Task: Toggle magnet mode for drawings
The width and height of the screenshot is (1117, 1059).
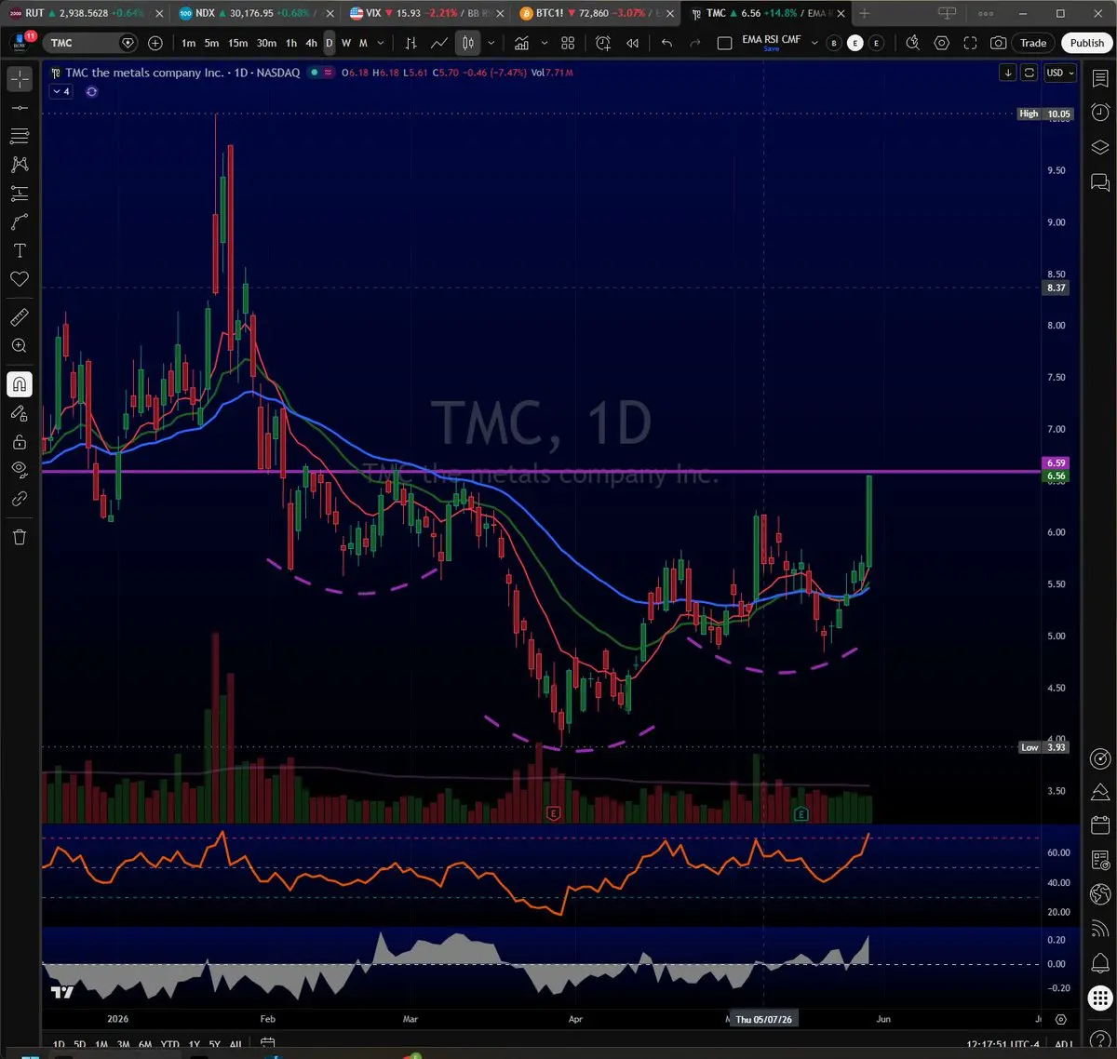Action: point(20,383)
